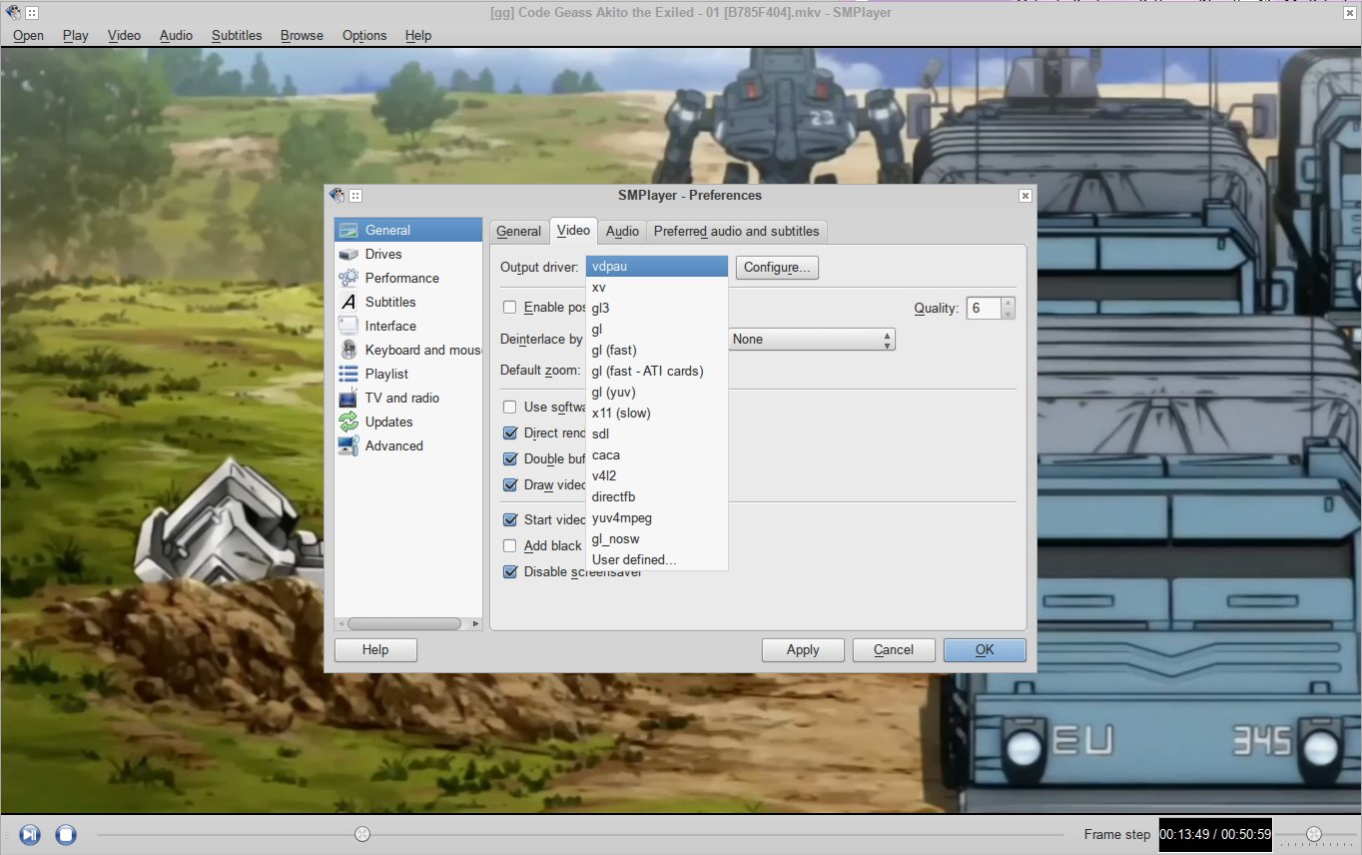This screenshot has width=1362, height=855.
Task: Click the time display 00:13:49 / 00:50:59
Action: click(x=1215, y=834)
